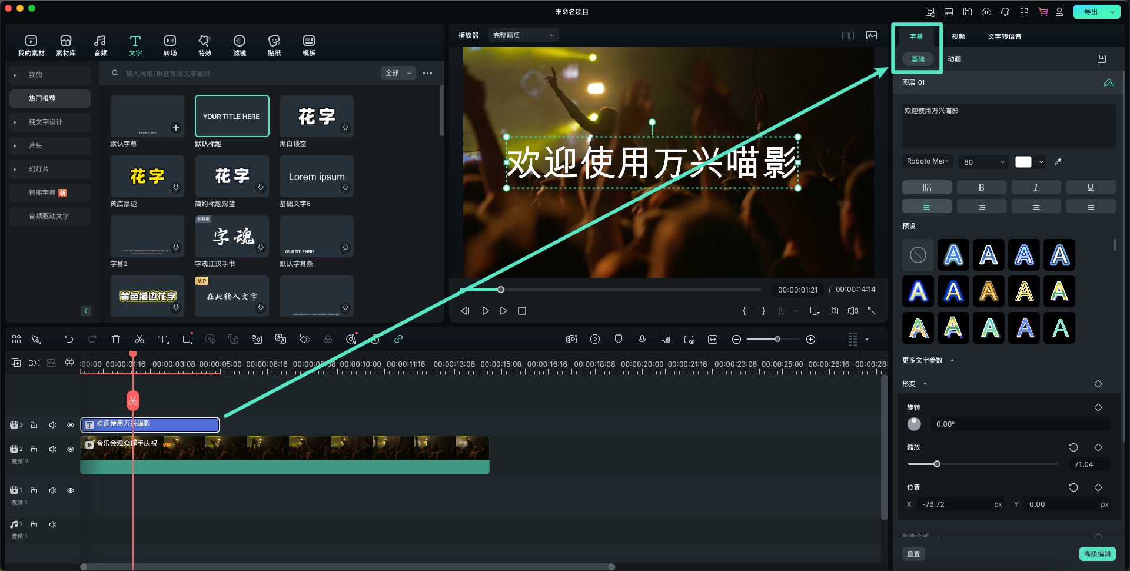Click the 高级编辑 button
The image size is (1130, 571).
[x=1097, y=554]
